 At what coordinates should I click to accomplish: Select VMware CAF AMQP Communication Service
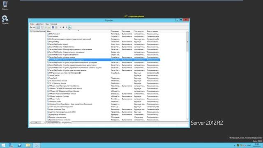point(103,89)
